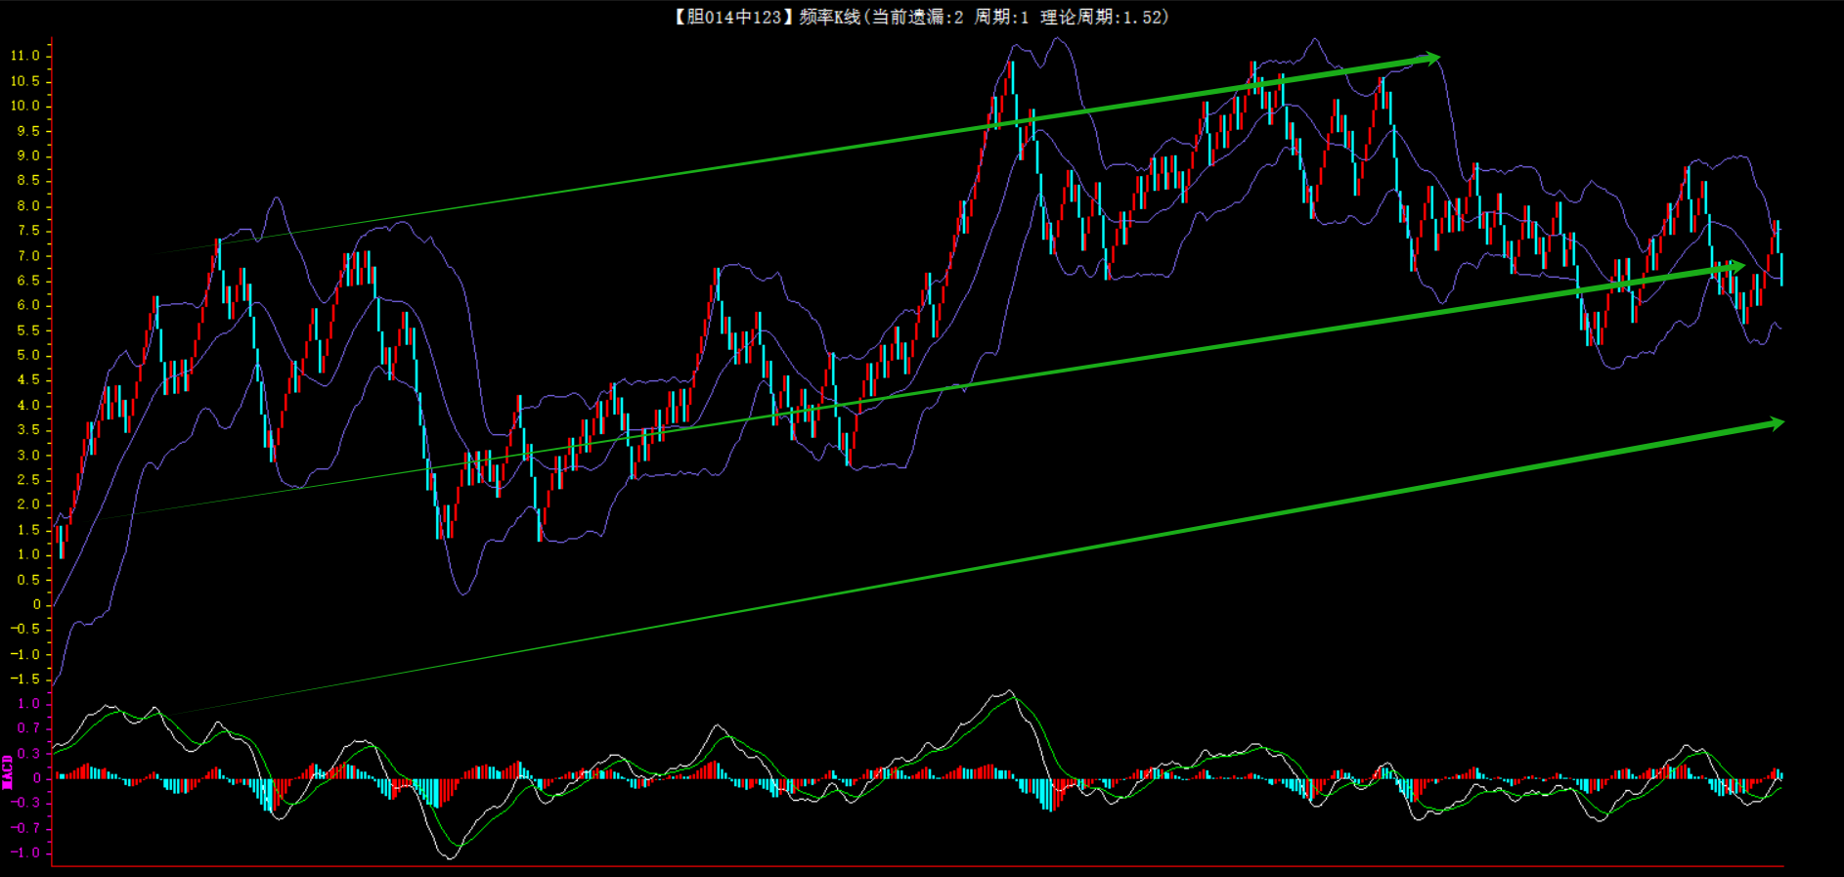This screenshot has height=877, width=1844.
Task: Click the magenta 0 MACD zero-line label
Action: pos(36,778)
